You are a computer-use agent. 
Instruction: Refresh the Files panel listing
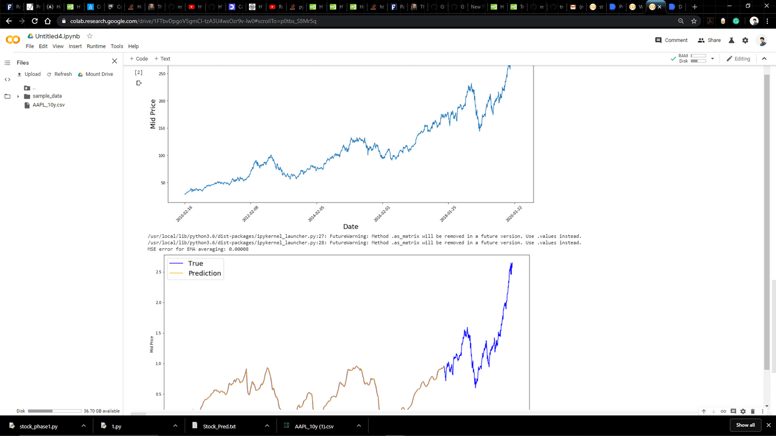point(59,74)
